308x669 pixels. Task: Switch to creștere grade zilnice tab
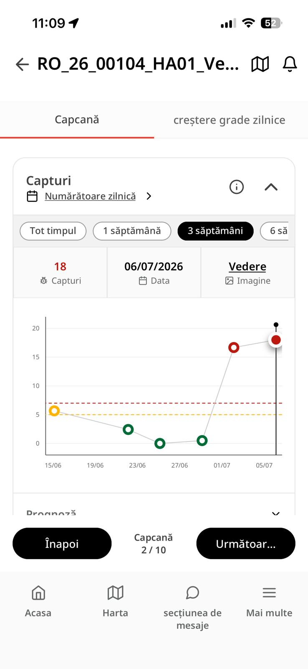click(230, 120)
